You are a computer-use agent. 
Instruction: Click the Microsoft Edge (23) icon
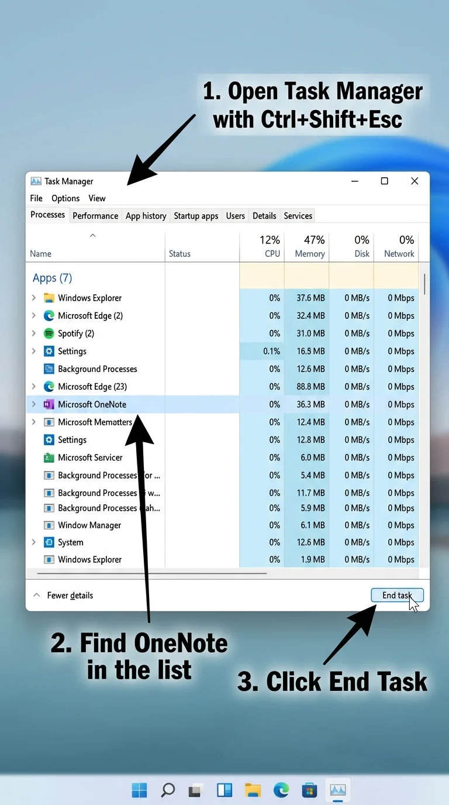(49, 386)
